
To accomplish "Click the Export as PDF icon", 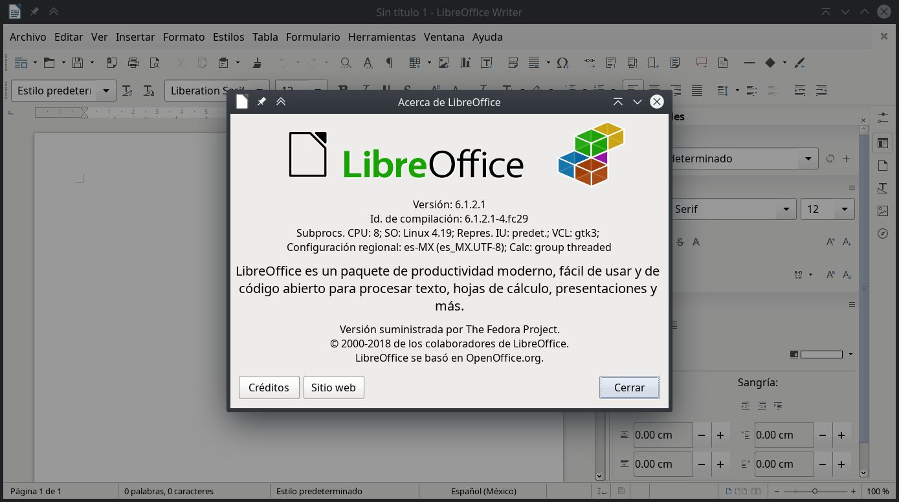I will 112,63.
